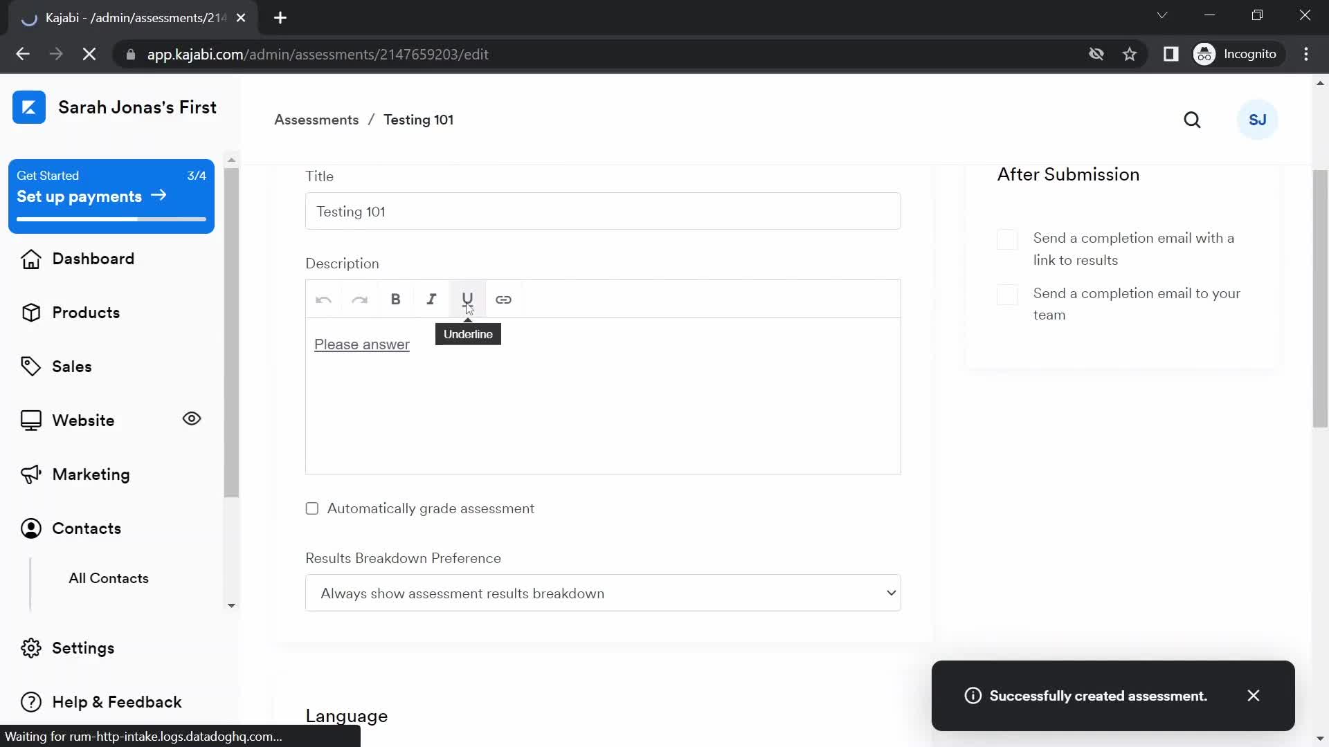The image size is (1329, 747).
Task: Enable Automatically grade assessment checkbox
Action: [312, 508]
